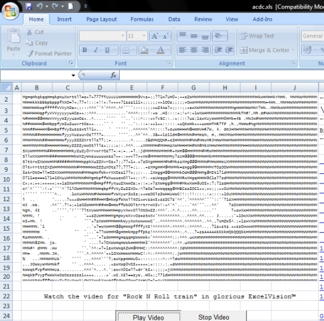324x321 pixels.
Task: Select column B header
Action: coord(37,88)
